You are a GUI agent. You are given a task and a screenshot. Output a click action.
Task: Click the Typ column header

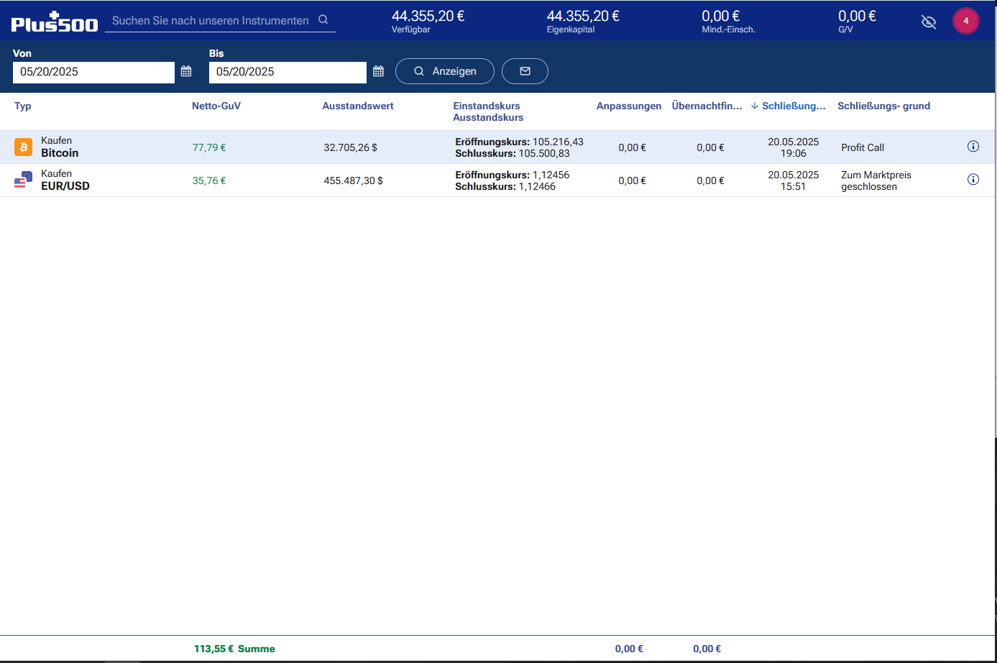[x=23, y=106]
